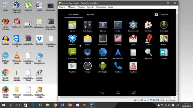
Task: Open the taskbar search icon
Action: (x=11, y=105)
